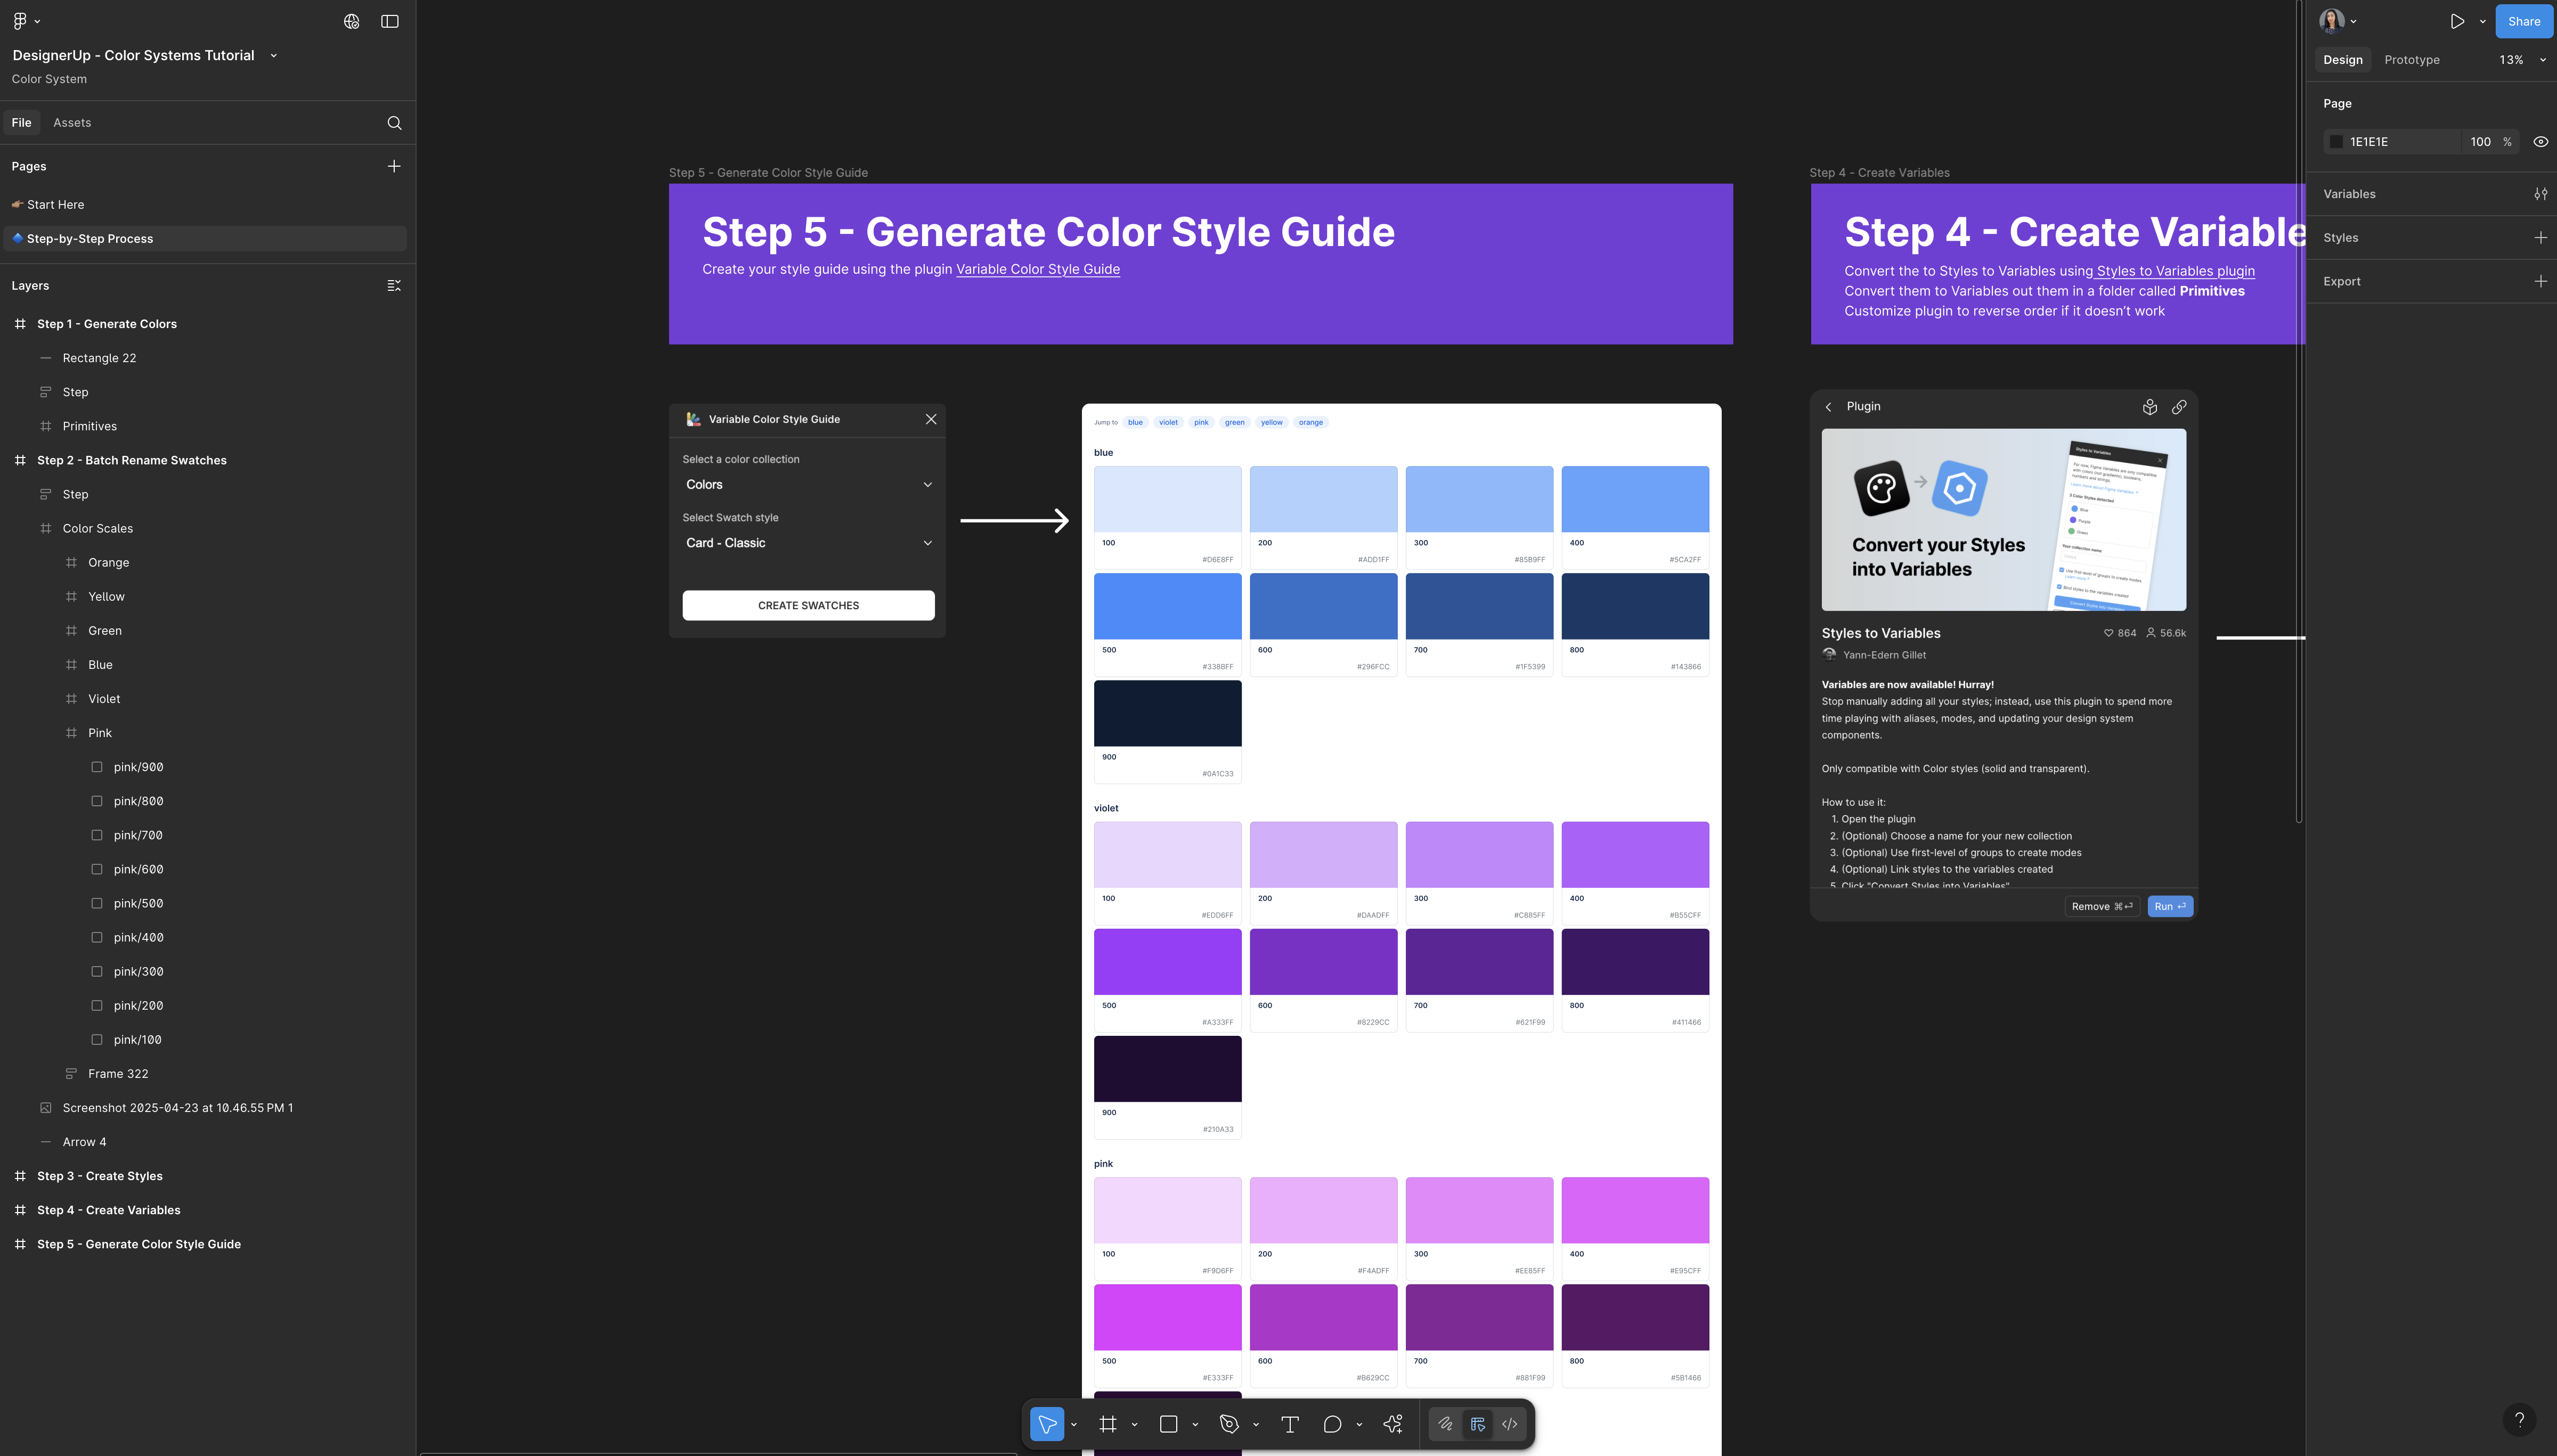
Task: Switch to the Prototype tab
Action: pyautogui.click(x=2412, y=60)
